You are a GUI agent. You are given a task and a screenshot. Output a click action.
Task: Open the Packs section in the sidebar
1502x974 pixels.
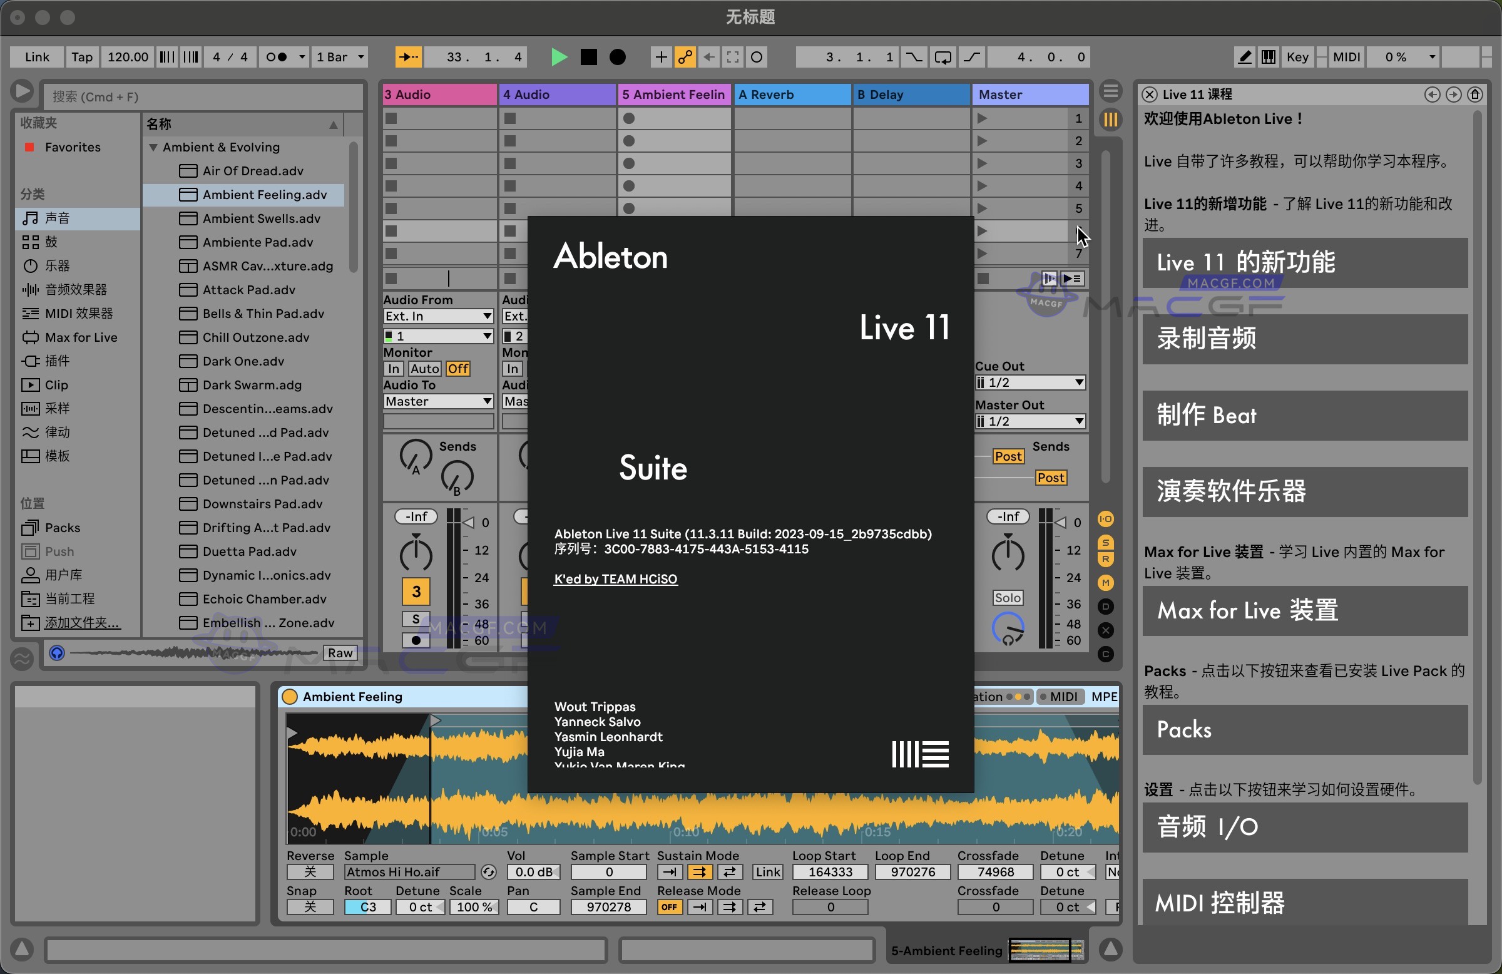coord(63,527)
